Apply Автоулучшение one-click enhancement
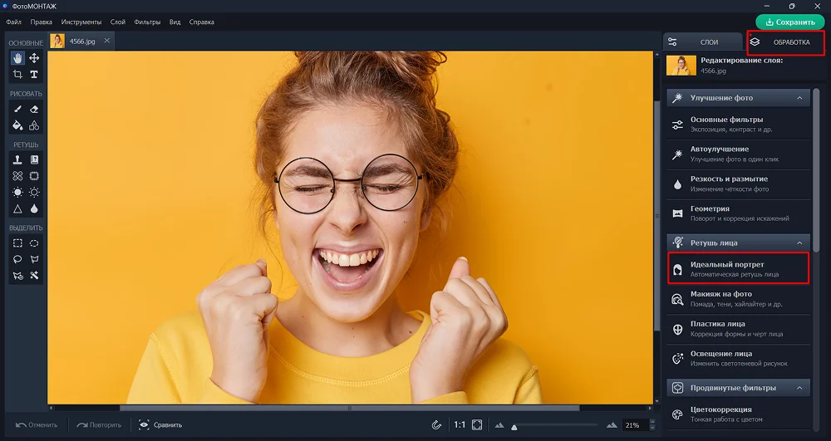Image resolution: width=831 pixels, height=441 pixels. point(738,154)
